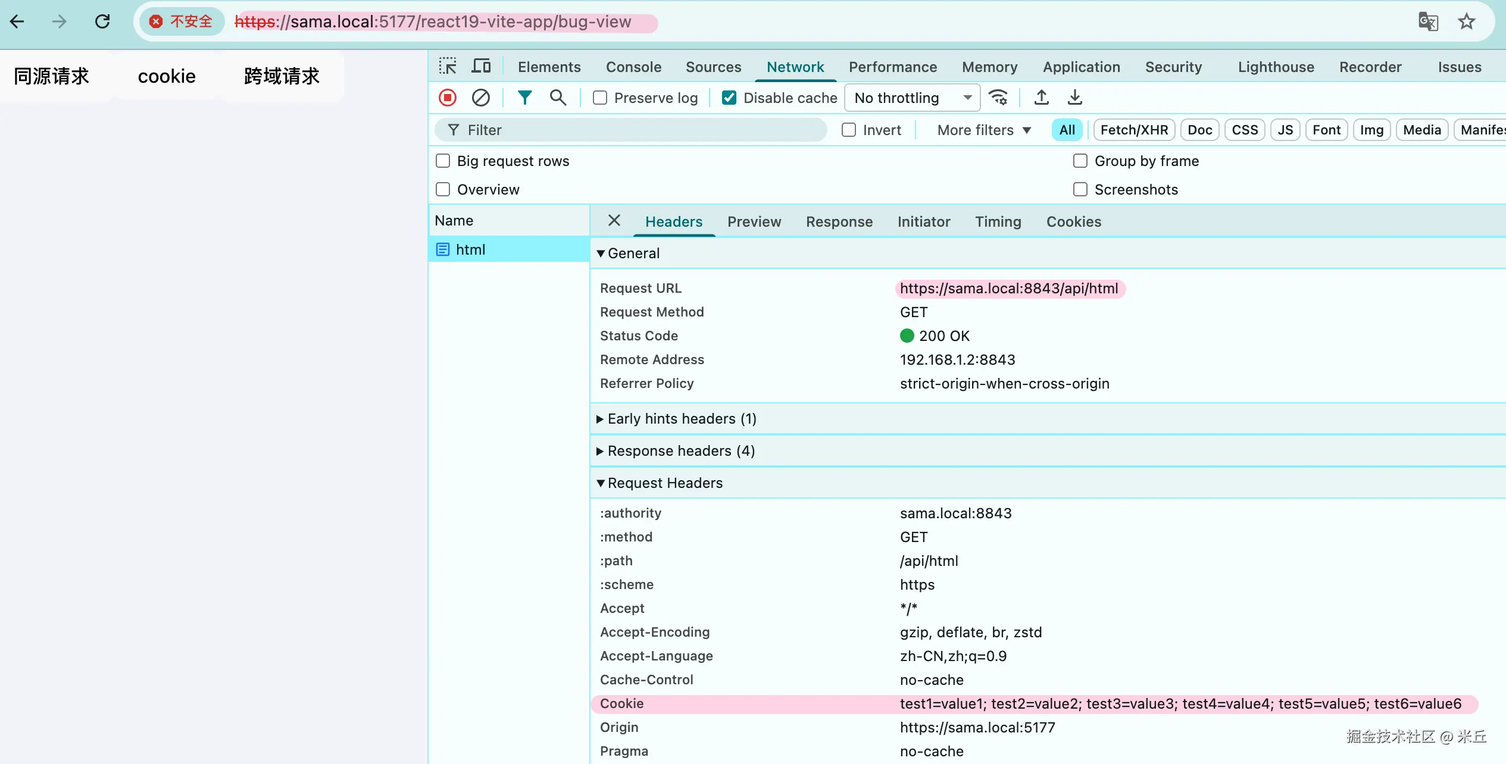Uncheck Disable cache checkbox
The height and width of the screenshot is (764, 1506).
pyautogui.click(x=729, y=98)
